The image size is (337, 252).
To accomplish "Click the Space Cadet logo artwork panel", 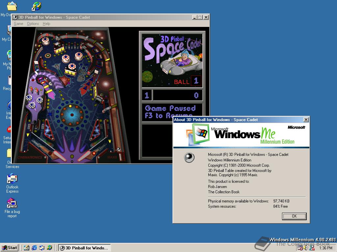I will [x=172, y=60].
